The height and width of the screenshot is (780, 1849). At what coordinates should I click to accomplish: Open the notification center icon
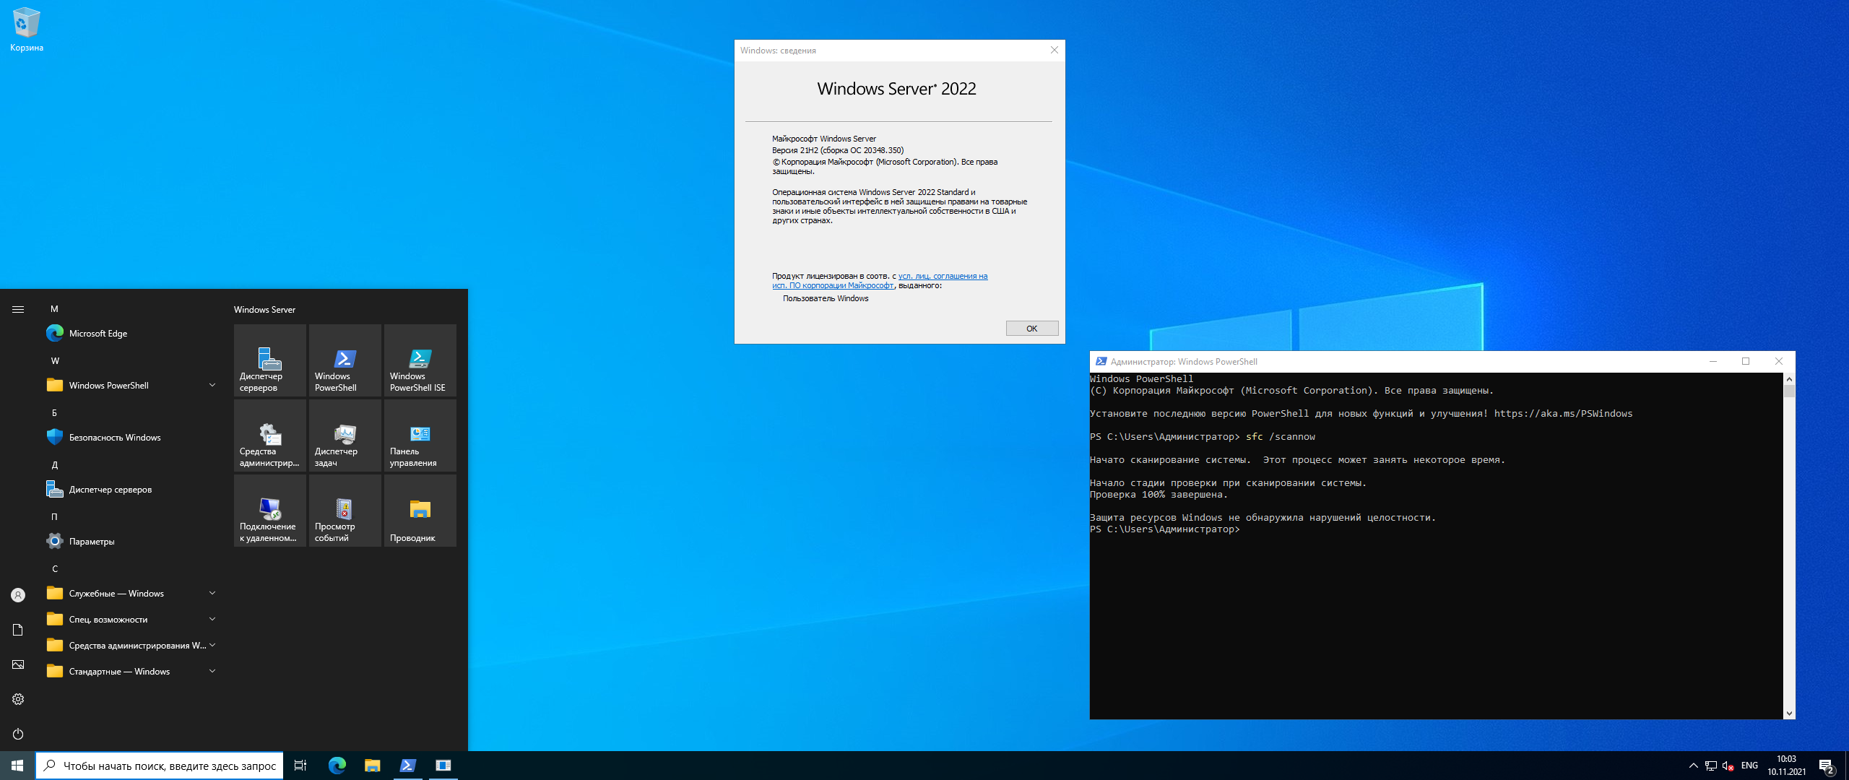1827,766
